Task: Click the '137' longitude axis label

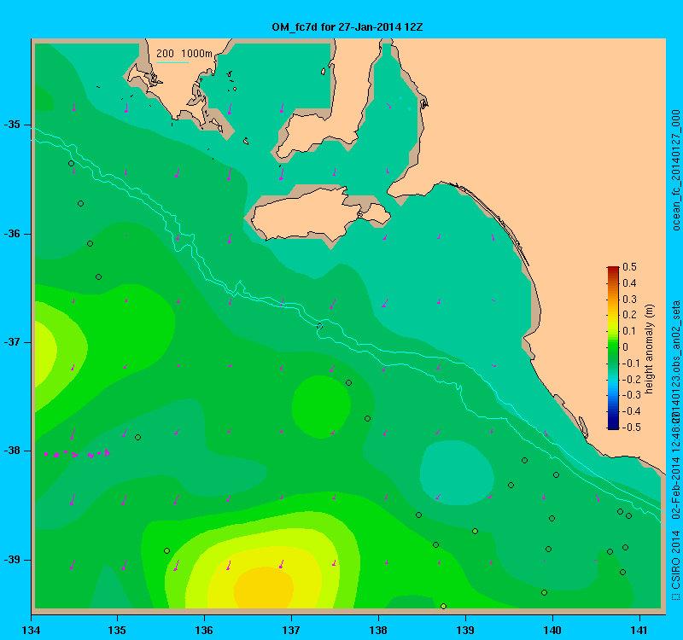Action: click(291, 630)
